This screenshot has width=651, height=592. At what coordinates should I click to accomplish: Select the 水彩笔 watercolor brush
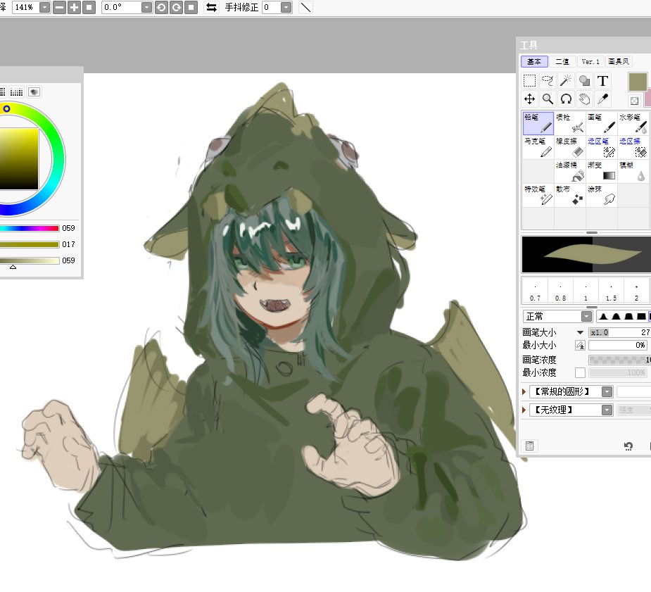click(x=633, y=123)
